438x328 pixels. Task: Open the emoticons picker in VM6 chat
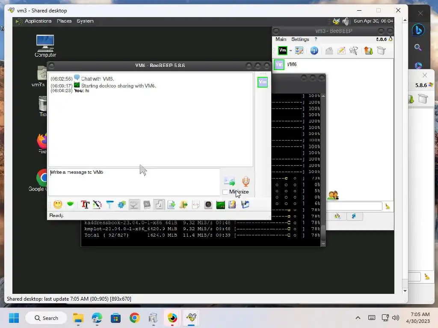[x=58, y=205]
